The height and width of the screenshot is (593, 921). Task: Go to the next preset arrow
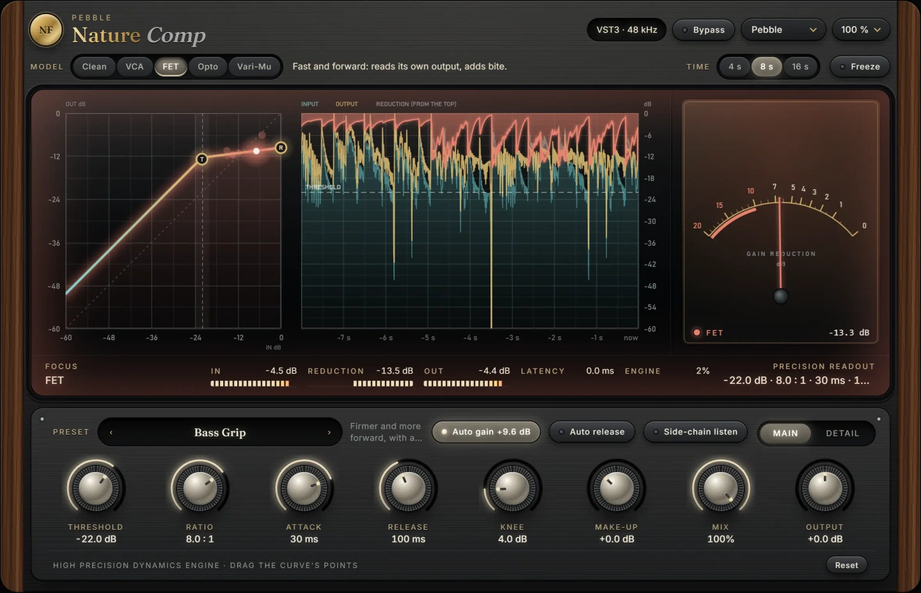coord(329,432)
